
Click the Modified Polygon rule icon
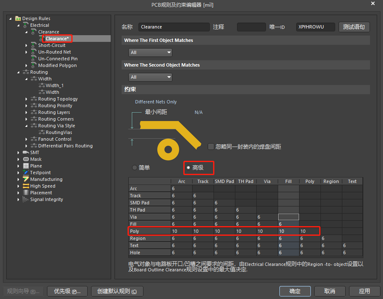point(34,65)
